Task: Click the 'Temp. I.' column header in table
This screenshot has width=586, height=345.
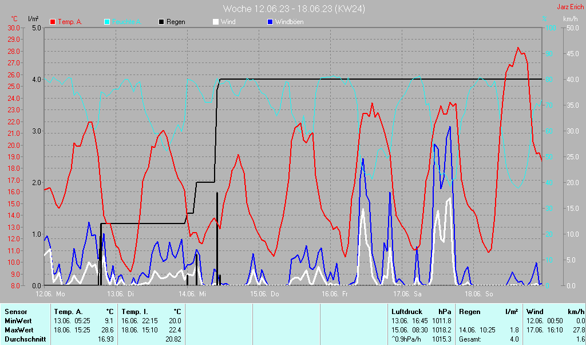Action: coord(135,312)
